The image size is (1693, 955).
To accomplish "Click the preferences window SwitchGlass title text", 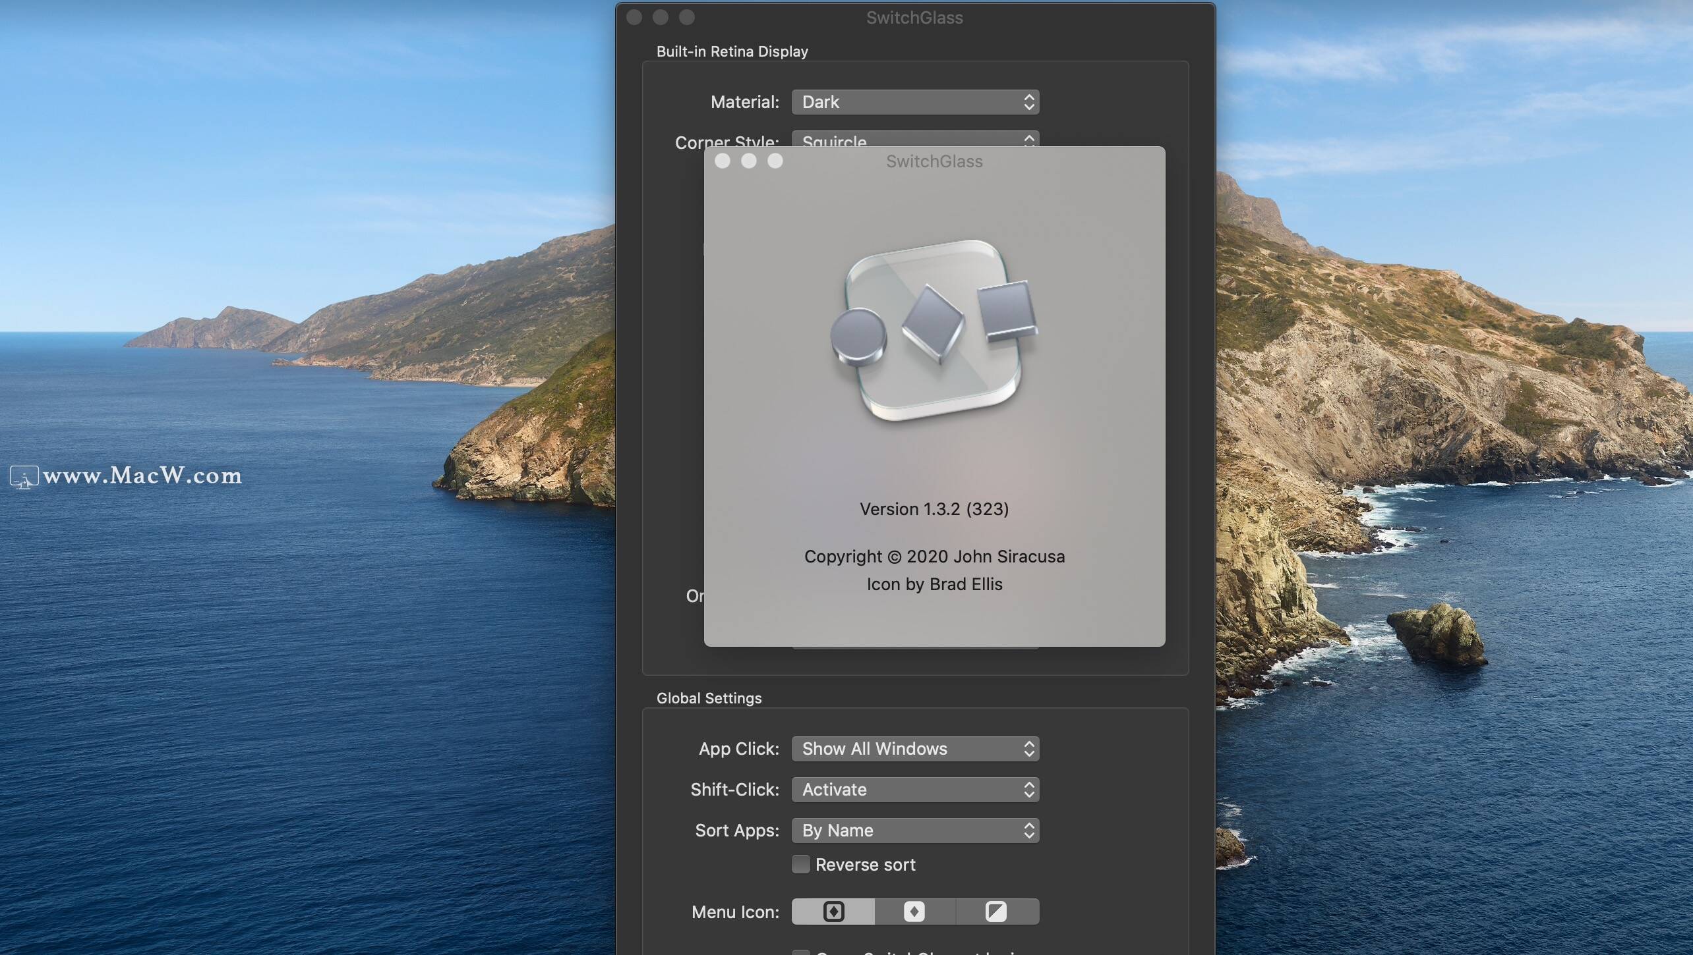I will 914,18.
